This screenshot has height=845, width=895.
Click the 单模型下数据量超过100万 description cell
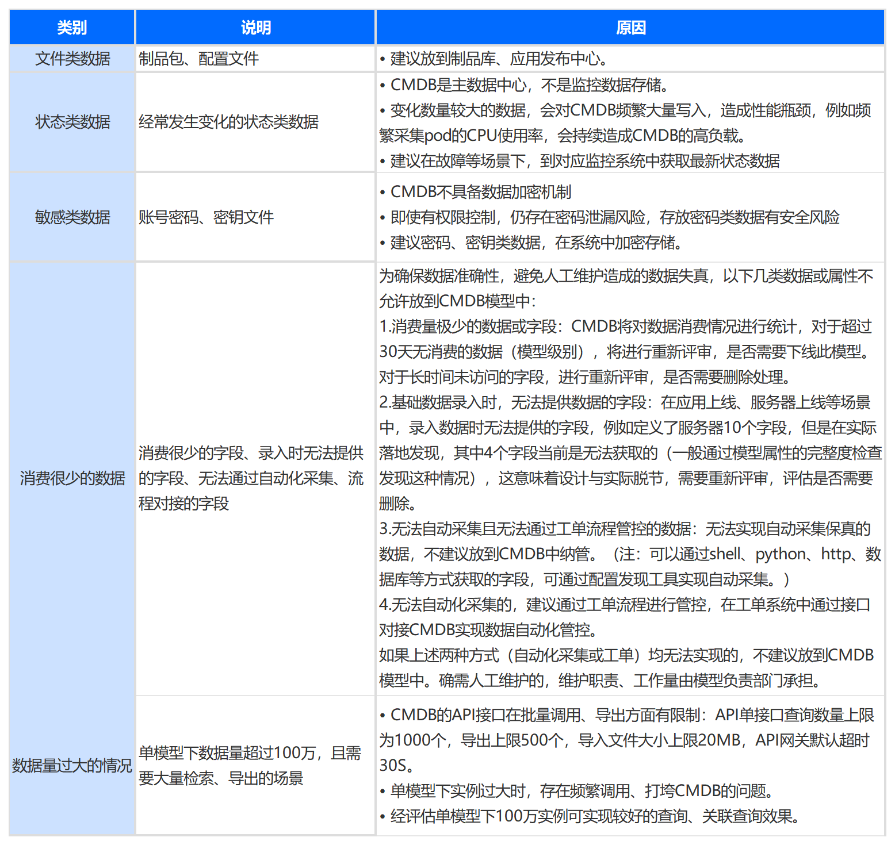click(255, 766)
